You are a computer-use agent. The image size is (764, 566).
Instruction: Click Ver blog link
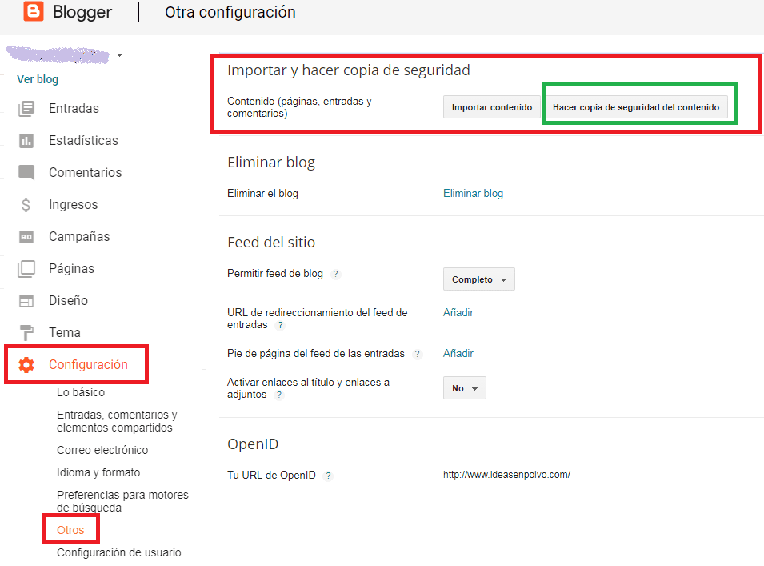click(38, 79)
